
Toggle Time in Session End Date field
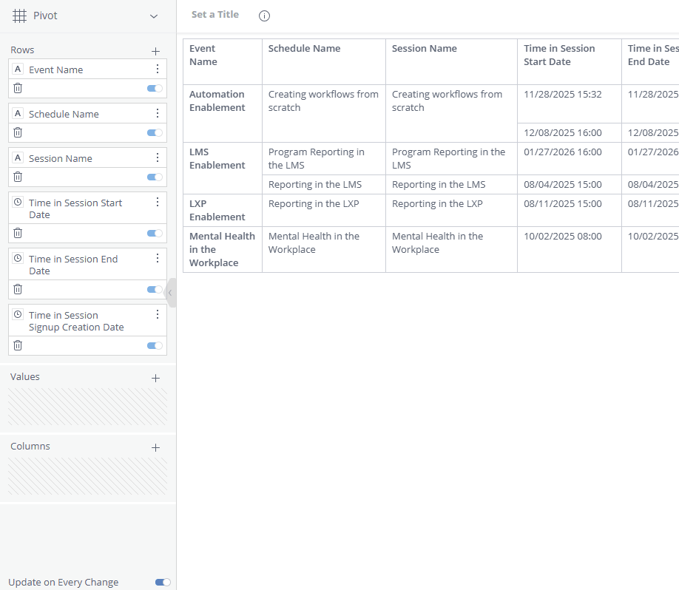pyautogui.click(x=155, y=289)
